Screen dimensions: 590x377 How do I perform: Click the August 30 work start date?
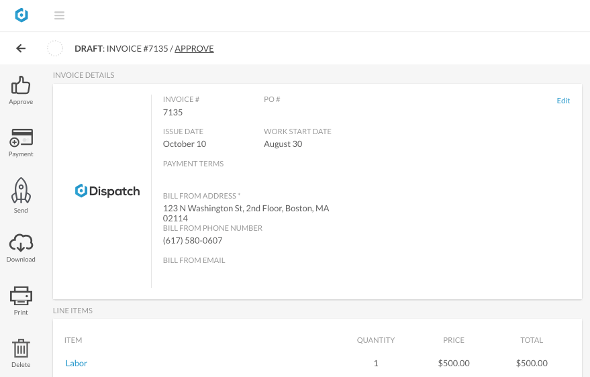(283, 144)
